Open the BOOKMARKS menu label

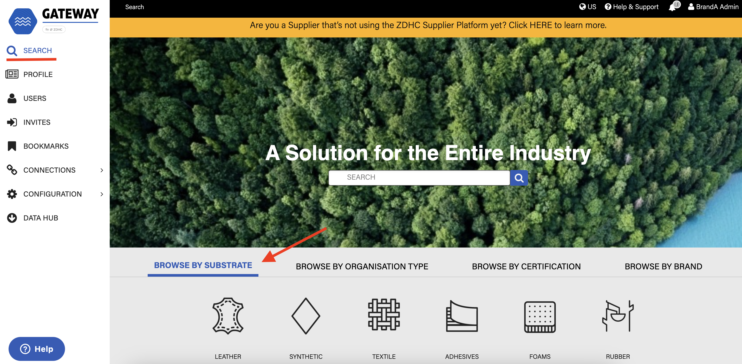[46, 146]
